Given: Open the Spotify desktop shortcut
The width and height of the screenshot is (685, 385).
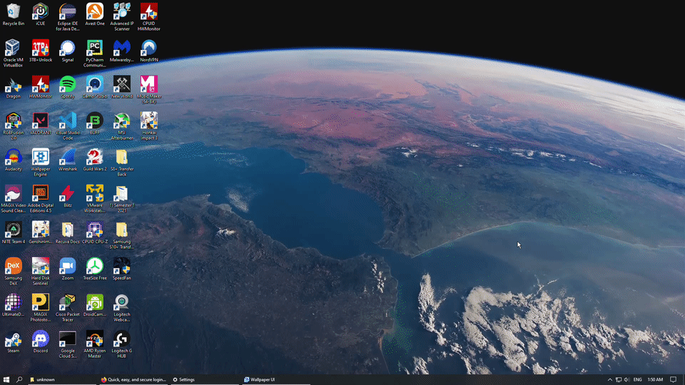Looking at the screenshot, I should 67,84.
